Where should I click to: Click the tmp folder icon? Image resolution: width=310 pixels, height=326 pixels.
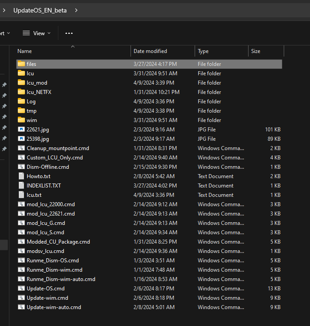click(21, 110)
